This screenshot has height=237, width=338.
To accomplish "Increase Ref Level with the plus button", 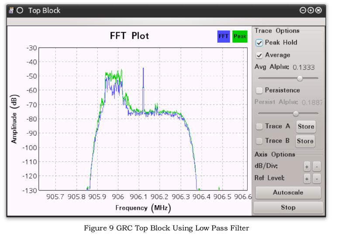I will pyautogui.click(x=307, y=179).
